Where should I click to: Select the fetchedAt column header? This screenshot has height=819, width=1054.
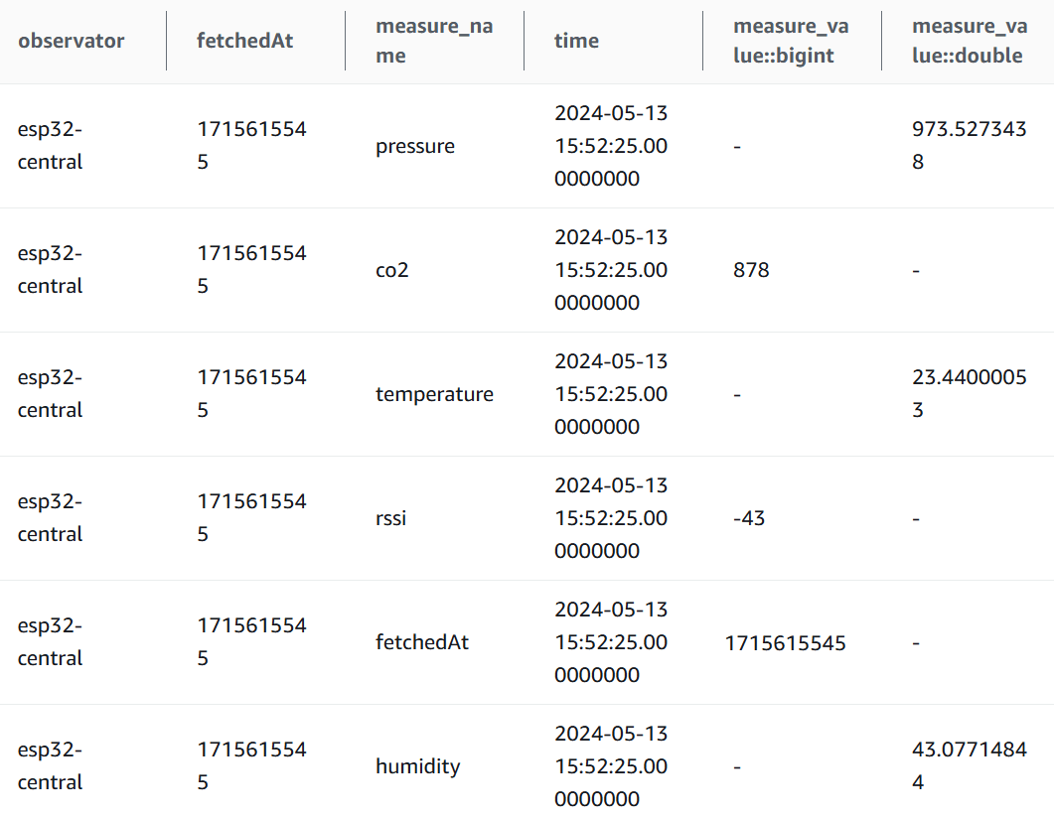point(244,41)
